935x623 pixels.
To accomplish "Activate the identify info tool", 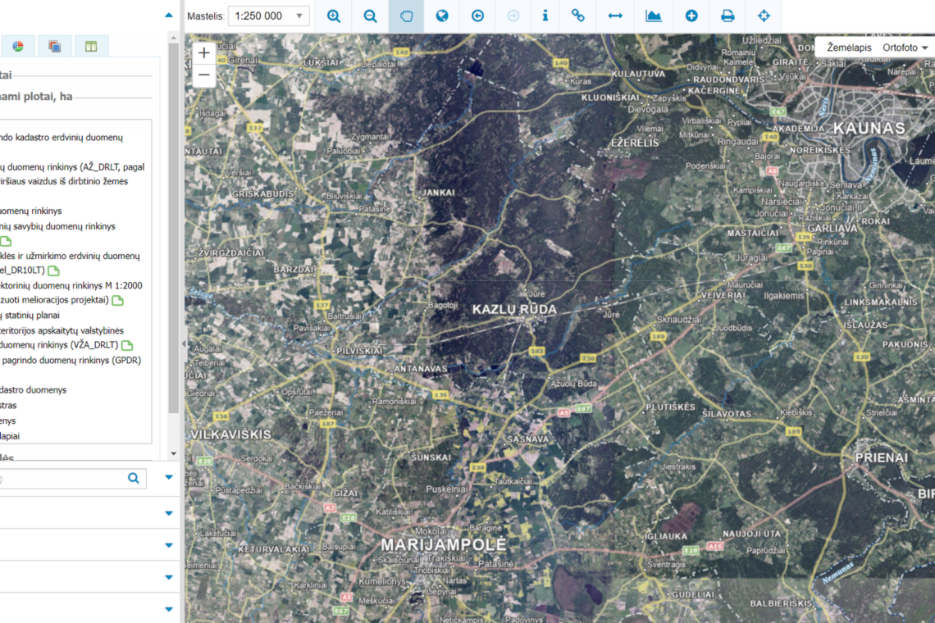I will click(545, 16).
